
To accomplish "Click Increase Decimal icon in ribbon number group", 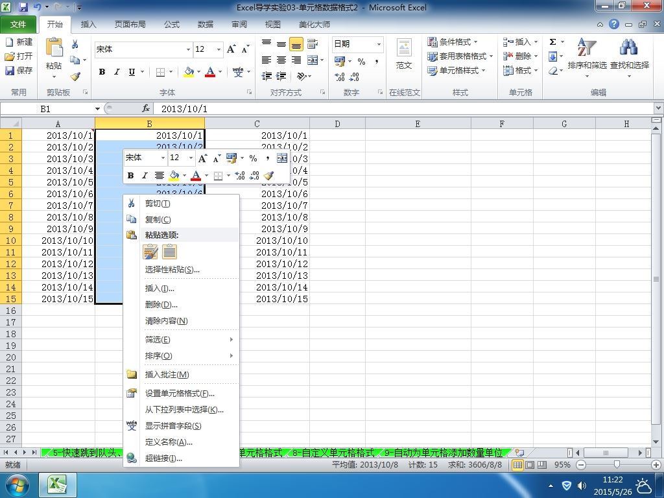I will click(340, 77).
